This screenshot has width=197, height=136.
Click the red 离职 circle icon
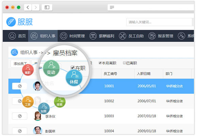[x=28, y=70]
